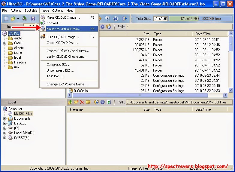Open the Help menu
235x172 pixels.
coord(70,11)
